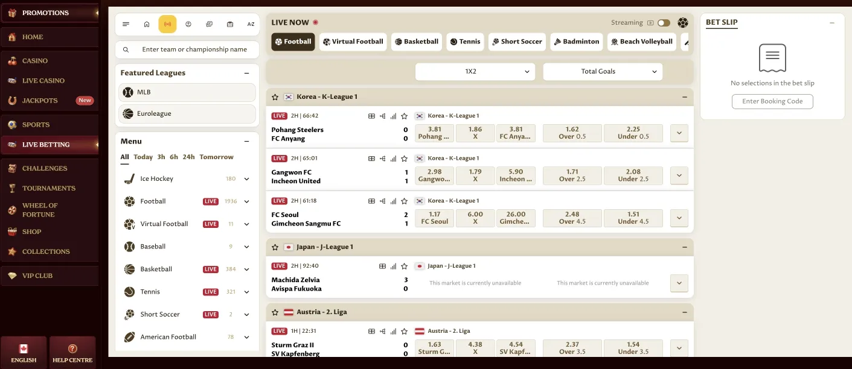Expand more markets for Pohang Steelers match
The height and width of the screenshot is (369, 852).
point(679,133)
